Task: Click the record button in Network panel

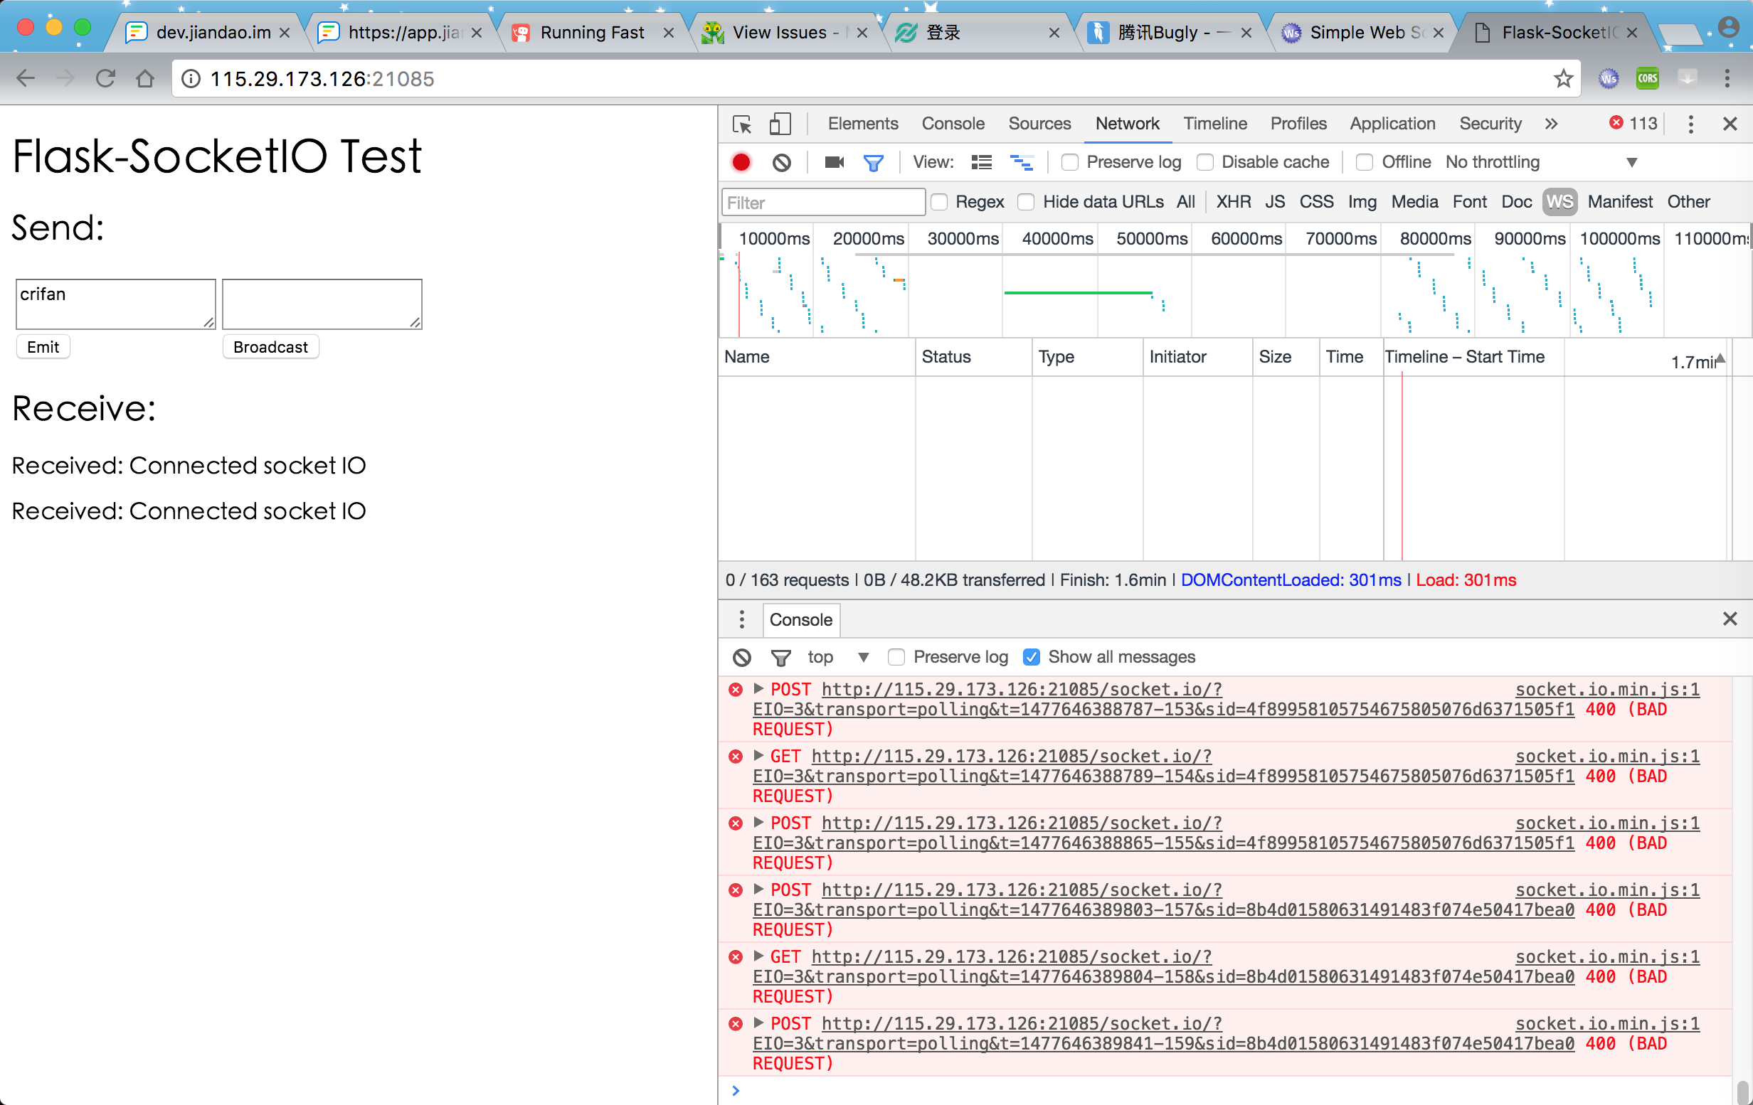Action: pyautogui.click(x=742, y=161)
